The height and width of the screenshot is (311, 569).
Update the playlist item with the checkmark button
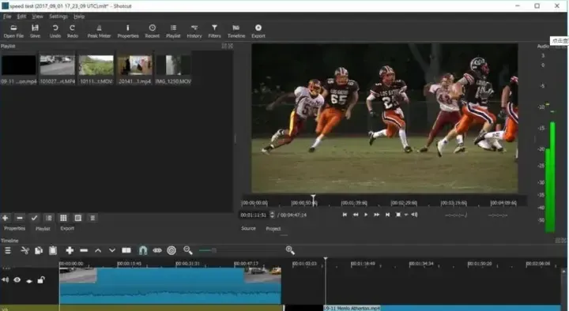click(x=34, y=218)
